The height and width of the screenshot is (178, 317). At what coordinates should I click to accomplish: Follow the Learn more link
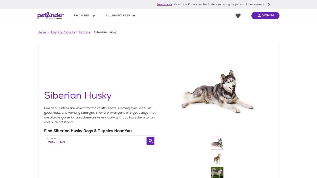(x=164, y=4)
